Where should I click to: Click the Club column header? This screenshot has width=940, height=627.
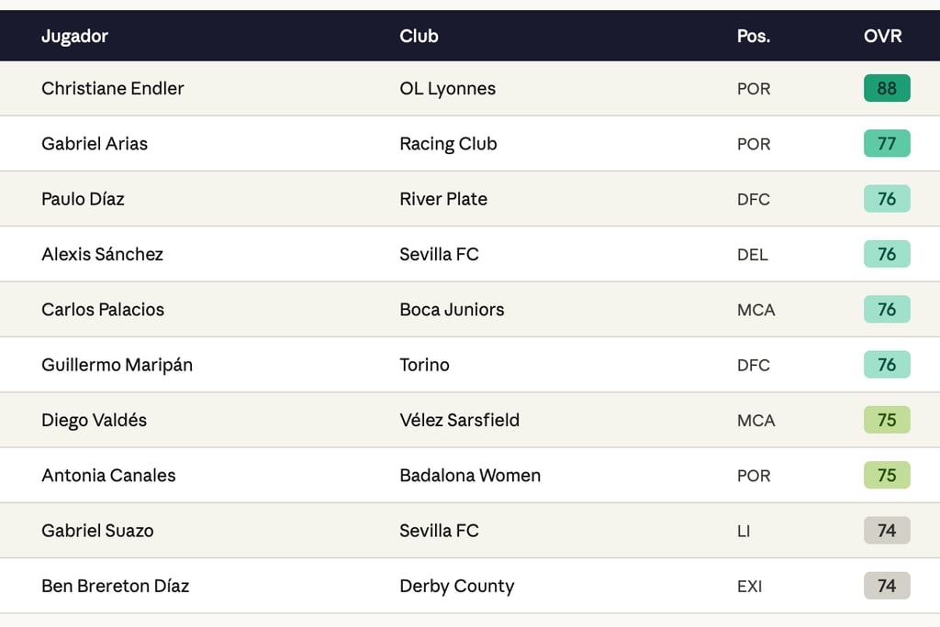point(419,36)
